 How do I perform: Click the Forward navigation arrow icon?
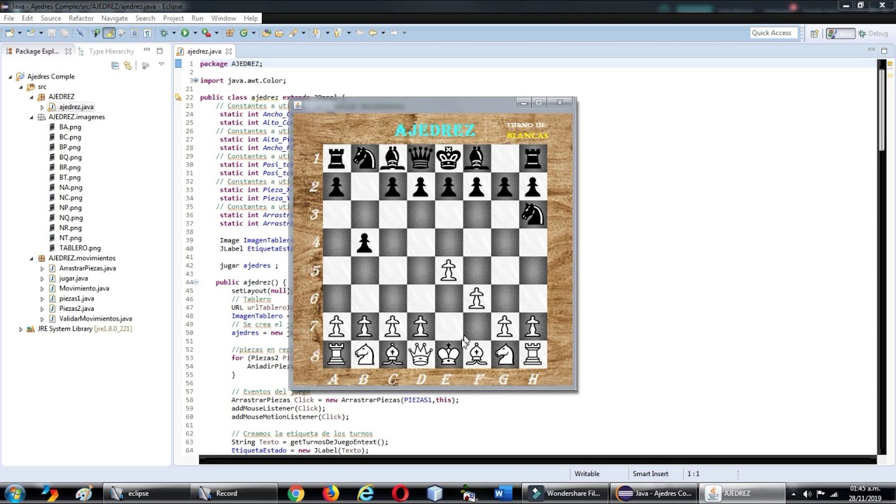click(393, 33)
